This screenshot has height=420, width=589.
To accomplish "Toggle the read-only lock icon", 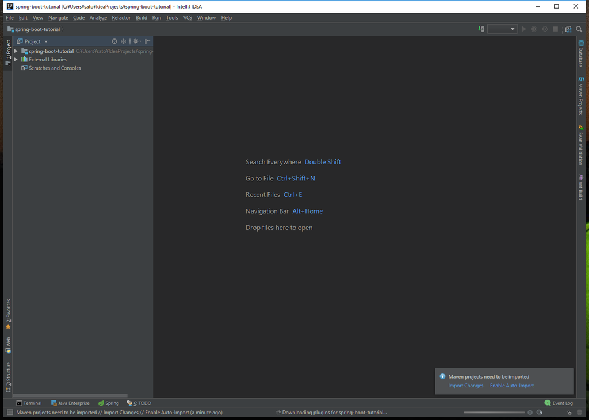I will (569, 413).
